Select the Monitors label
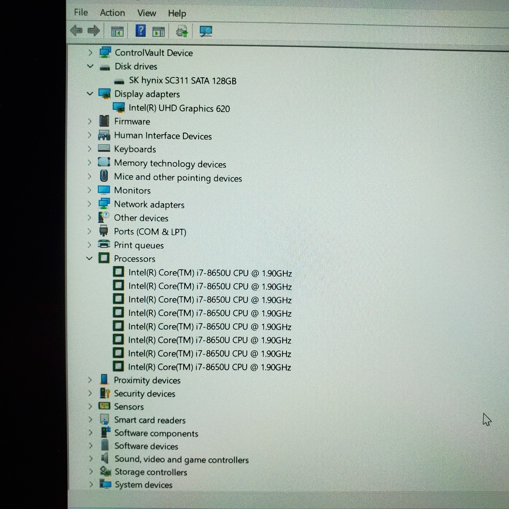 point(132,190)
